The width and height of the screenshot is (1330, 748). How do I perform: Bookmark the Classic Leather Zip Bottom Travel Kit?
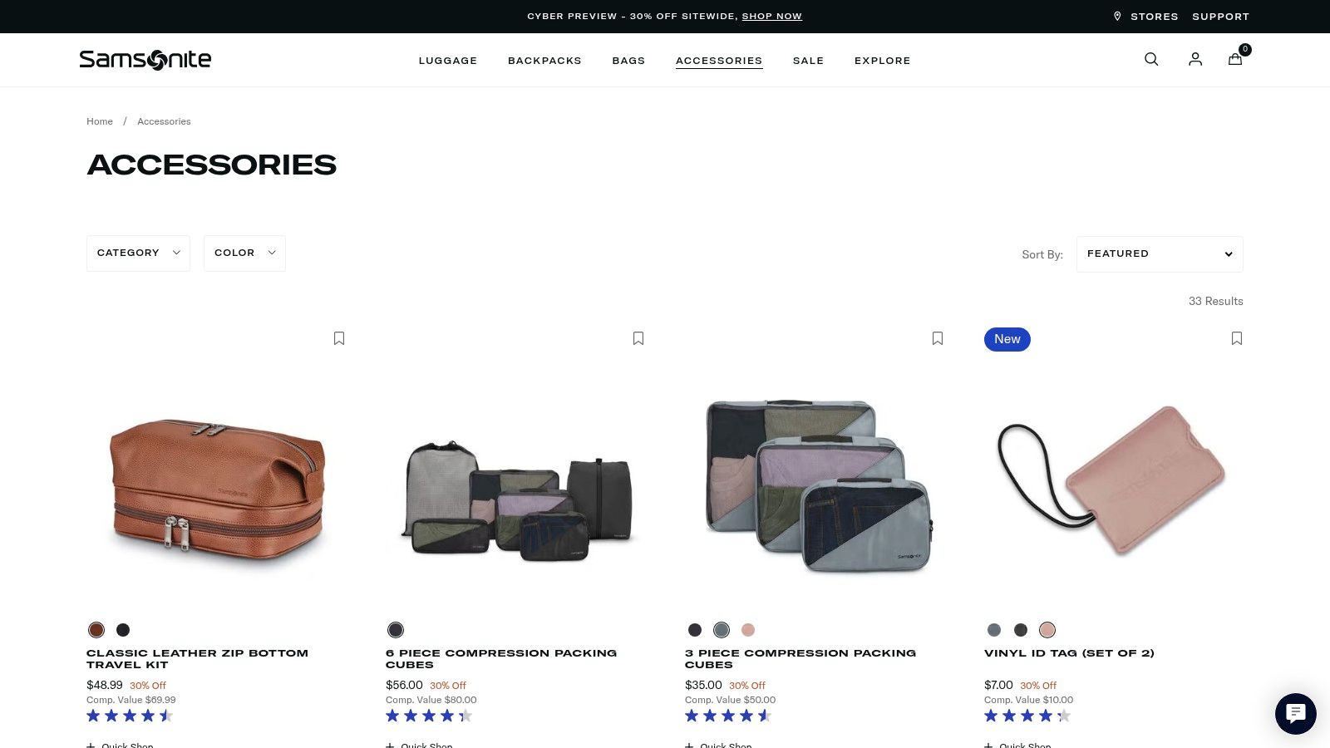339,338
